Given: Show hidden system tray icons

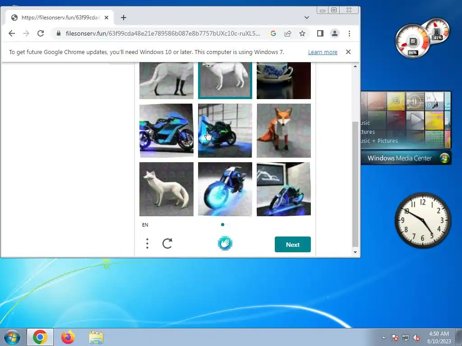Looking at the screenshot, I should 383,337.
